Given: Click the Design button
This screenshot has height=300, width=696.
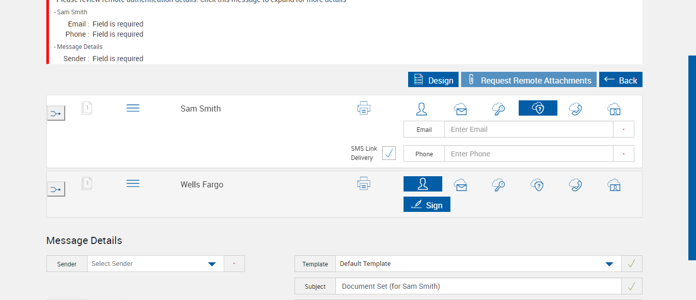Looking at the screenshot, I should (x=433, y=80).
